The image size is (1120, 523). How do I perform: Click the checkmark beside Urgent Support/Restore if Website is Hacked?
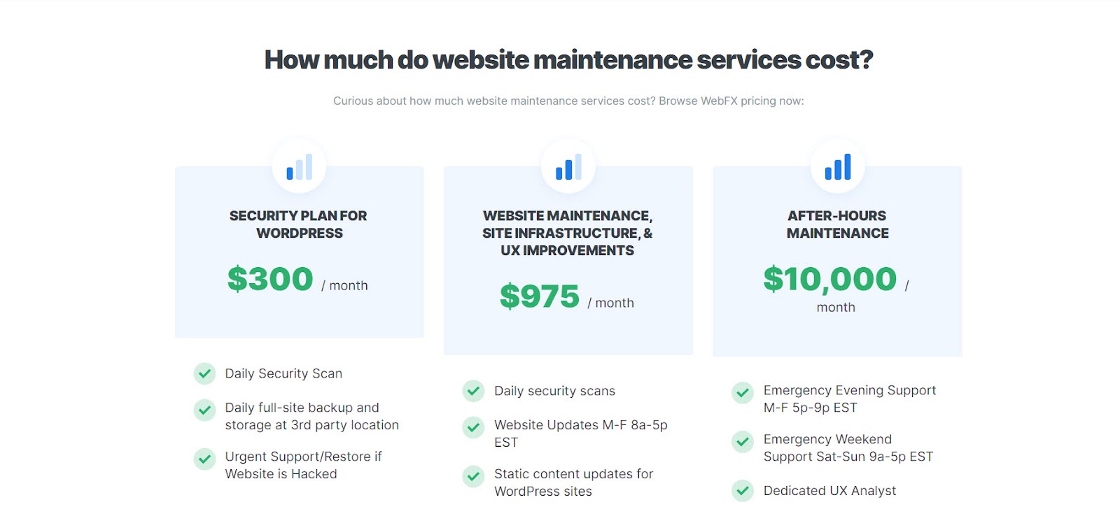[x=204, y=459]
